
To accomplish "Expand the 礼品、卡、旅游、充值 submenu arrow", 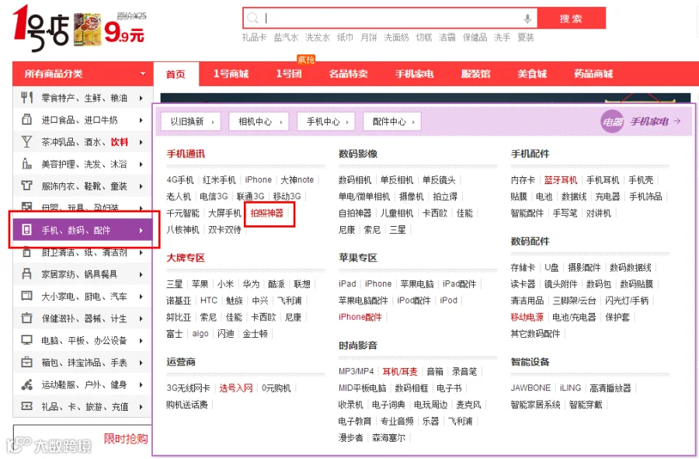I will (x=141, y=406).
